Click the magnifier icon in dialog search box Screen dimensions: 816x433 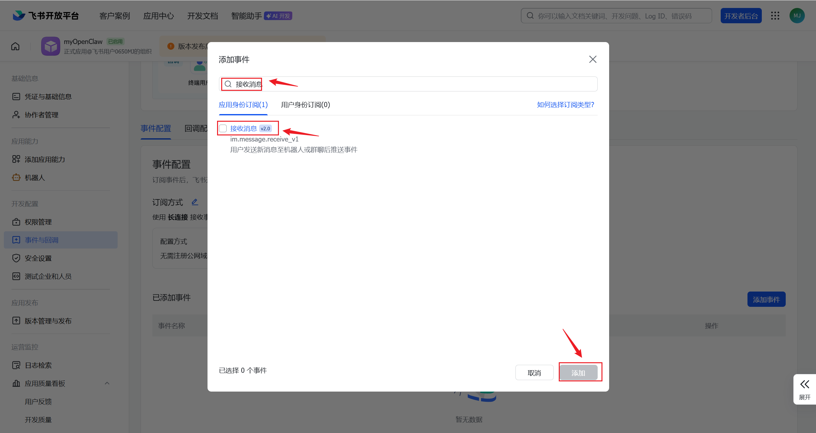228,84
